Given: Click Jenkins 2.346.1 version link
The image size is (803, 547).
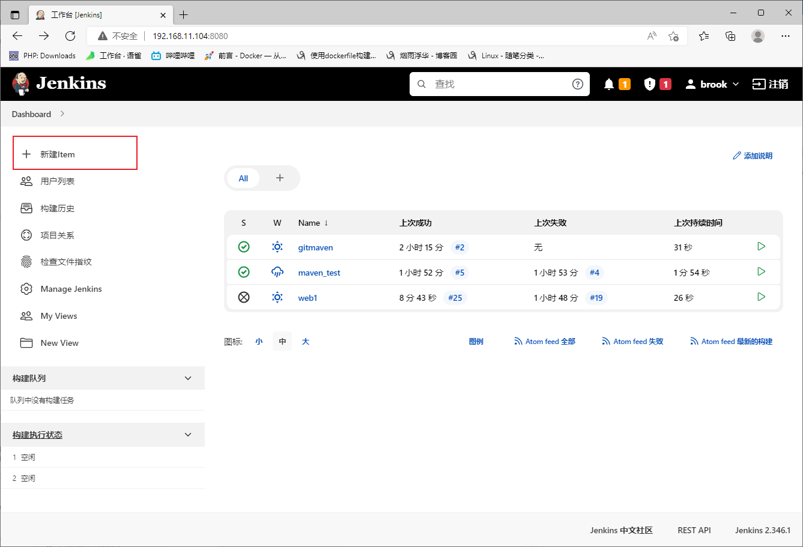Looking at the screenshot, I should (x=763, y=530).
